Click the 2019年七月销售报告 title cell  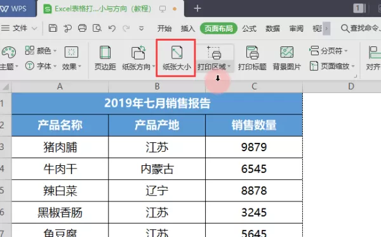(x=157, y=104)
